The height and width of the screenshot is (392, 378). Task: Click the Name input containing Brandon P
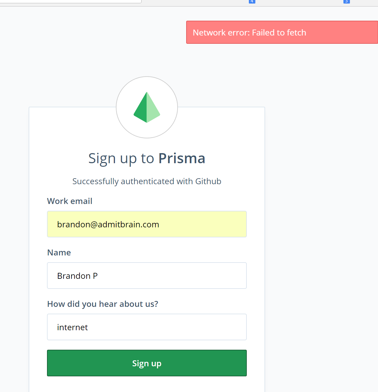(147, 276)
